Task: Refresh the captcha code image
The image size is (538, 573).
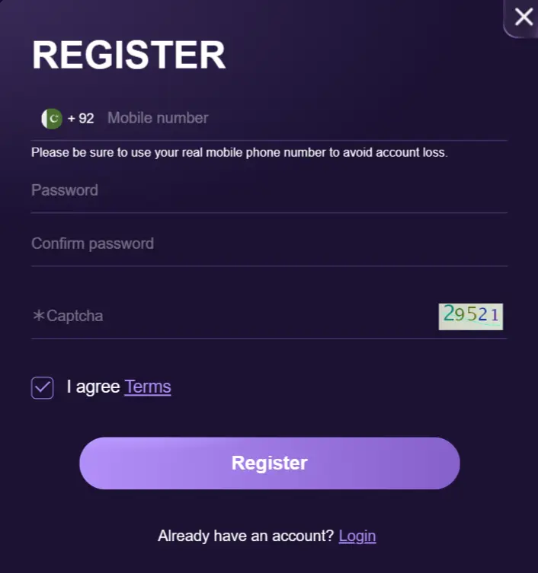Action: 471,316
